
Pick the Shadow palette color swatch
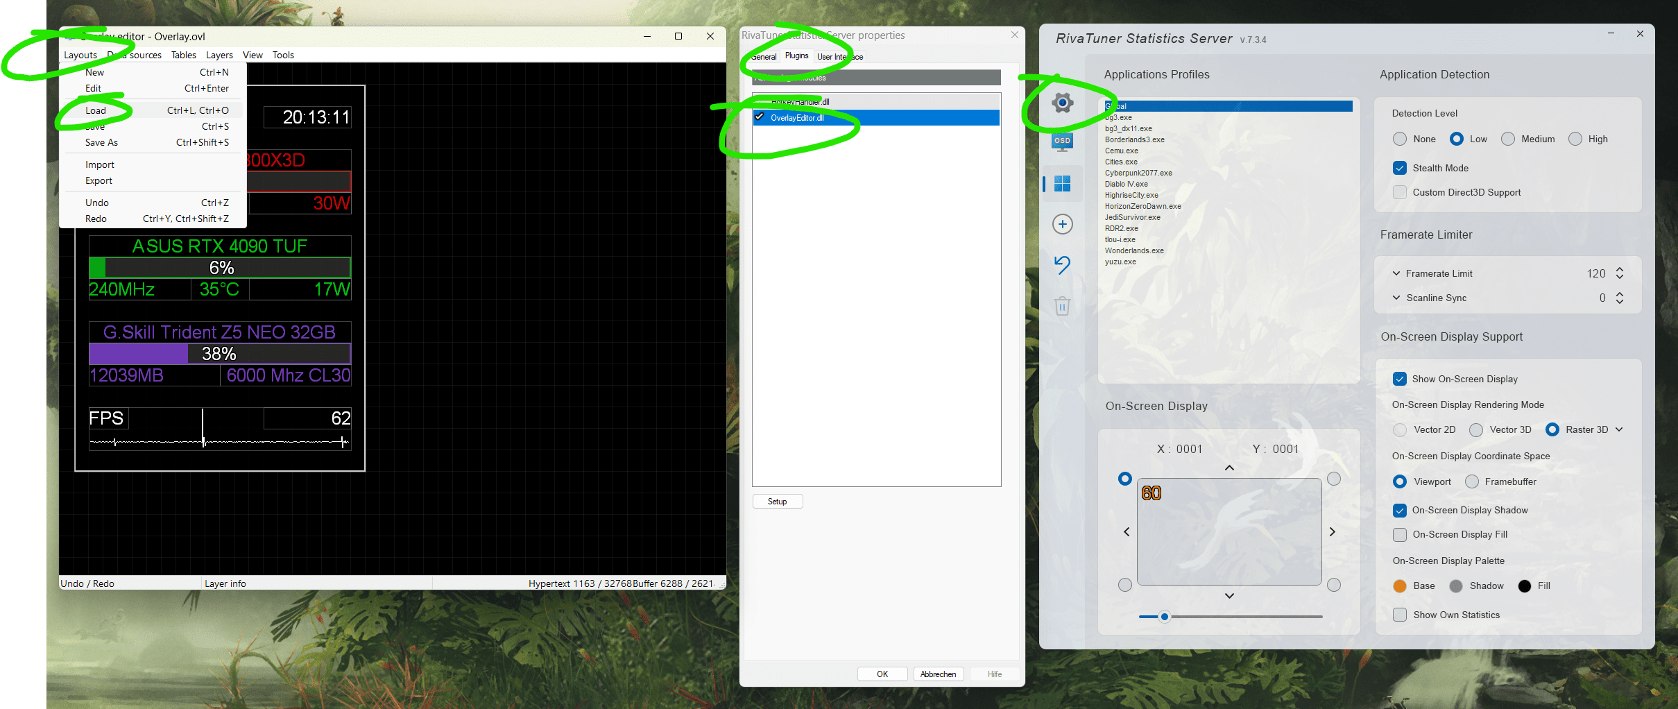coord(1456,586)
